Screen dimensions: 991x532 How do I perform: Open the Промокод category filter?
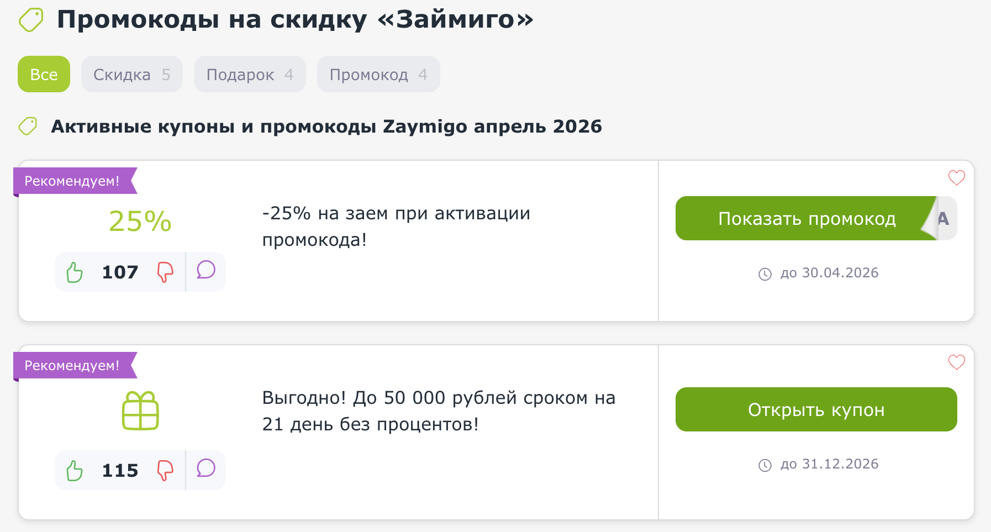click(378, 74)
